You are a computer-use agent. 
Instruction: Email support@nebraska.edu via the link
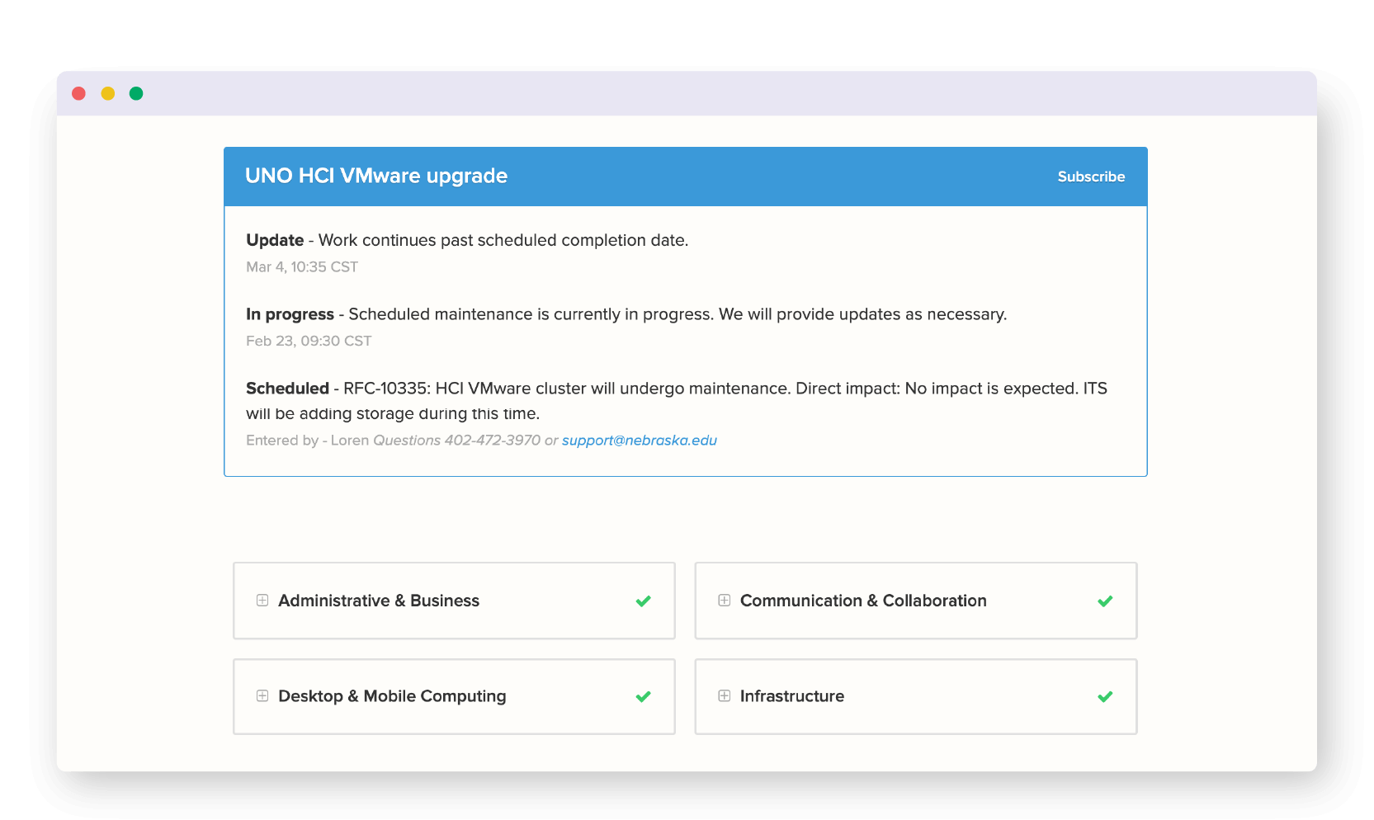(639, 441)
